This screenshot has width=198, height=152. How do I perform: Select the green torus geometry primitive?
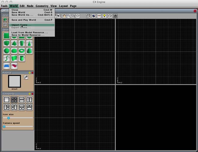22,51
